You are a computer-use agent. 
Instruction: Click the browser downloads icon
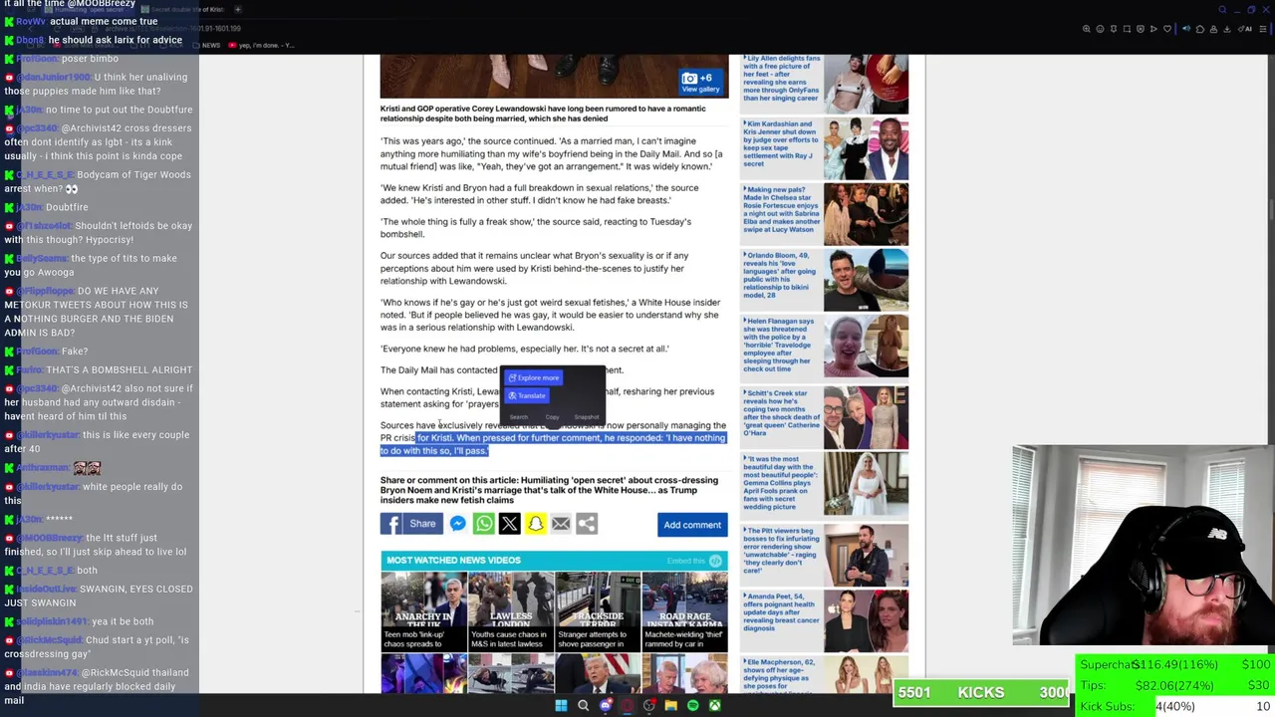[x=1227, y=29]
